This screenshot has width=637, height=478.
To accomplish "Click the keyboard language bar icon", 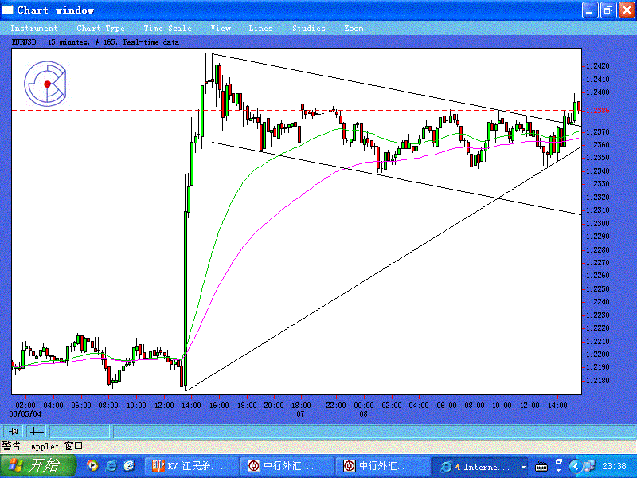I will click(x=541, y=468).
